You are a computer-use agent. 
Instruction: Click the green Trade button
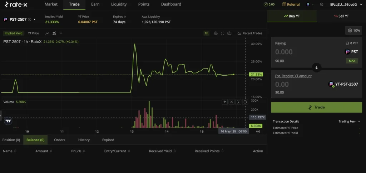317,107
